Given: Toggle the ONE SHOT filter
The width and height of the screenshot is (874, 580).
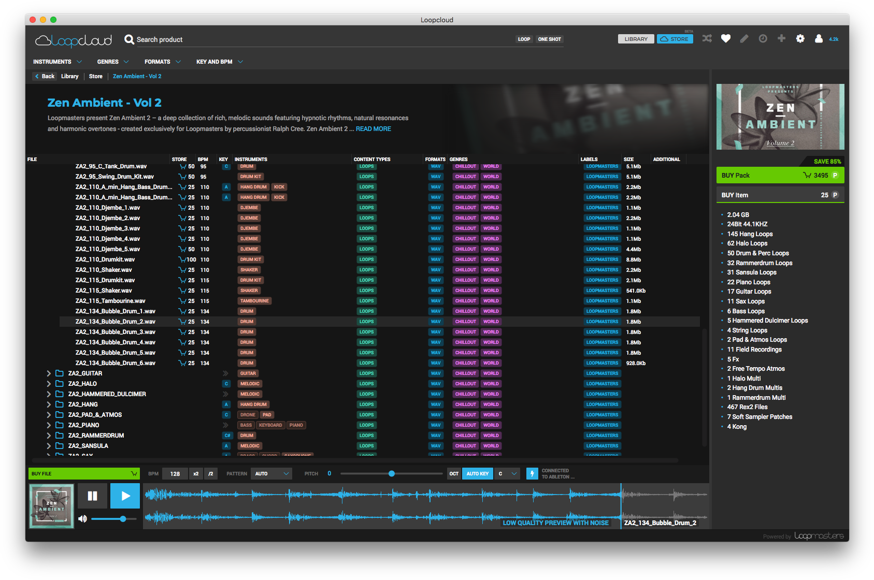Looking at the screenshot, I should [549, 39].
